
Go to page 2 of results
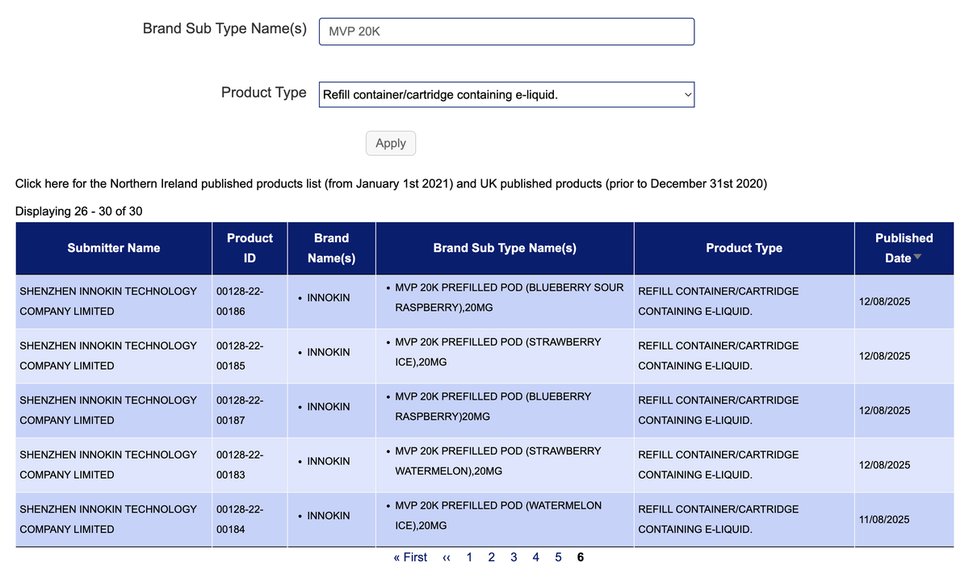click(492, 557)
